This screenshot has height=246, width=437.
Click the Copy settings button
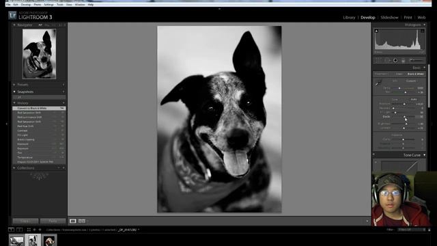[x=25, y=221]
